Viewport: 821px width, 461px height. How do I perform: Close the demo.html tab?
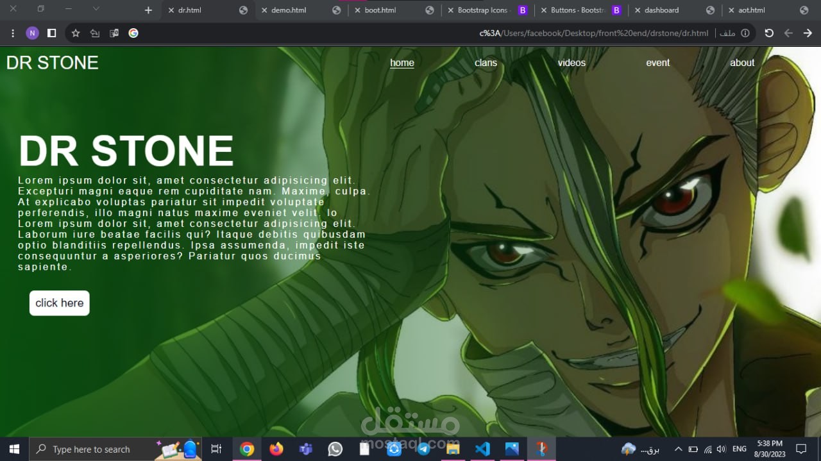(x=264, y=10)
